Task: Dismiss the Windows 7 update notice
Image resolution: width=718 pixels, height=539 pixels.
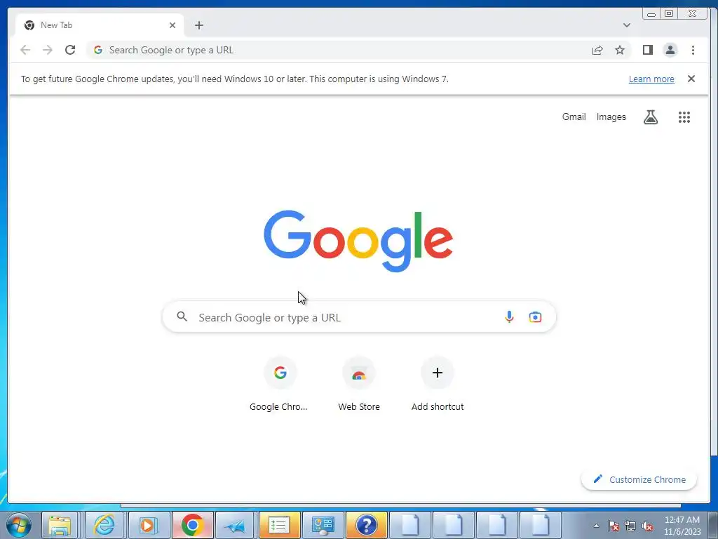Action: click(x=691, y=79)
